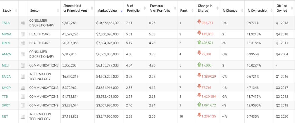Sort by the Rank column header
This screenshot has height=123, width=295.
[184, 11]
